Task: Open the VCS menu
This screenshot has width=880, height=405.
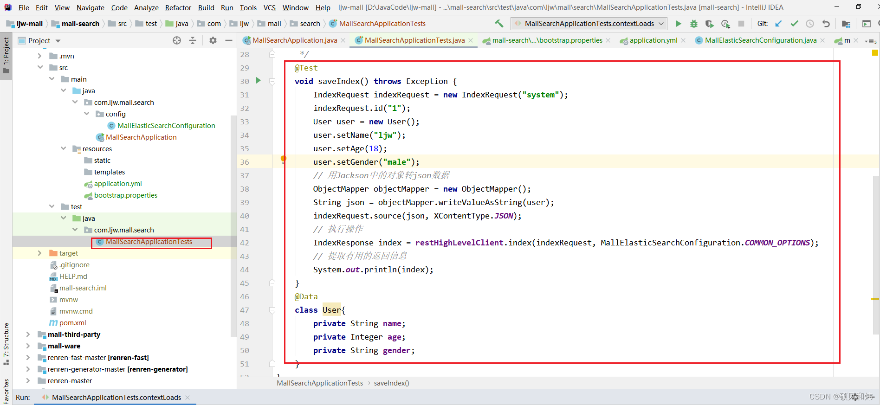Action: (270, 7)
